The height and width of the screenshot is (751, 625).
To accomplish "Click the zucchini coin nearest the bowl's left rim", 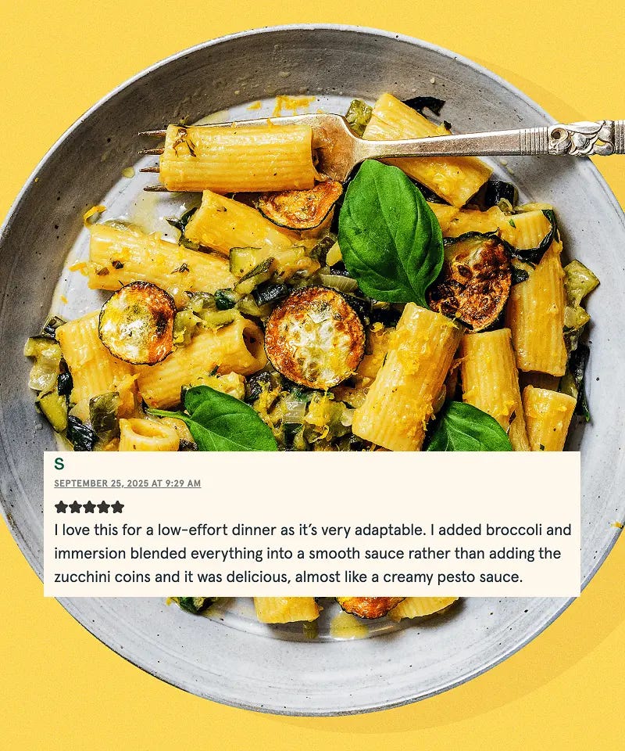I will pyautogui.click(x=137, y=323).
